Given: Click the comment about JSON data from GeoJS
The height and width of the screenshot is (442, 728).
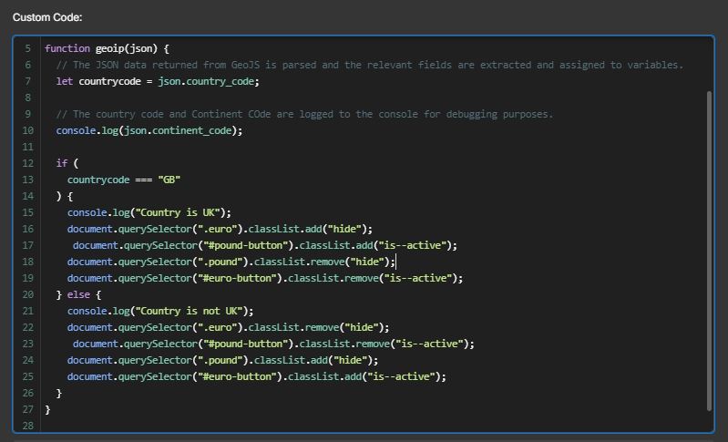Looking at the screenshot, I should click(x=370, y=65).
